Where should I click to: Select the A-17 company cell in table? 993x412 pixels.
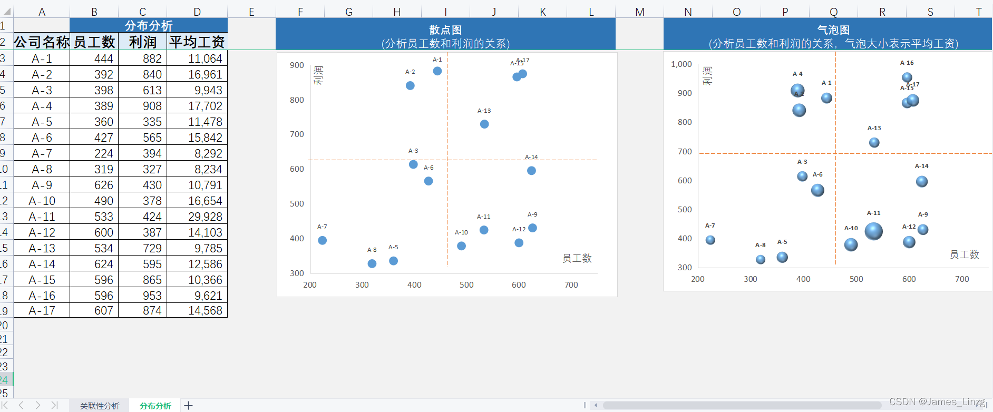point(42,310)
